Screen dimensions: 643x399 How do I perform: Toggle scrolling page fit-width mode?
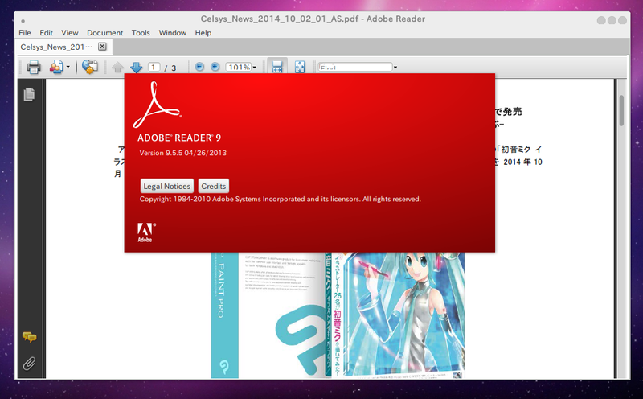[x=277, y=67]
